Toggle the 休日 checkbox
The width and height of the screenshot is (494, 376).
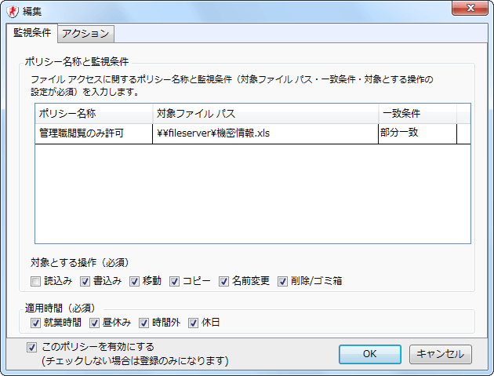tap(194, 323)
